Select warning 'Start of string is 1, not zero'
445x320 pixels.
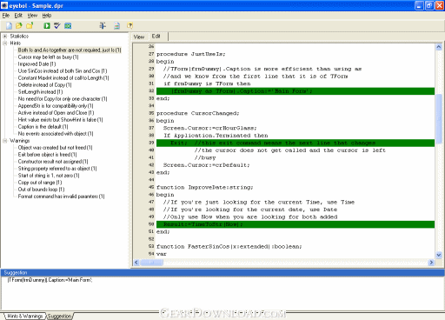click(49, 176)
